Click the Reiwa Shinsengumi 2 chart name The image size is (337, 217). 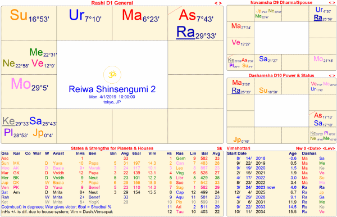[x=112, y=89]
